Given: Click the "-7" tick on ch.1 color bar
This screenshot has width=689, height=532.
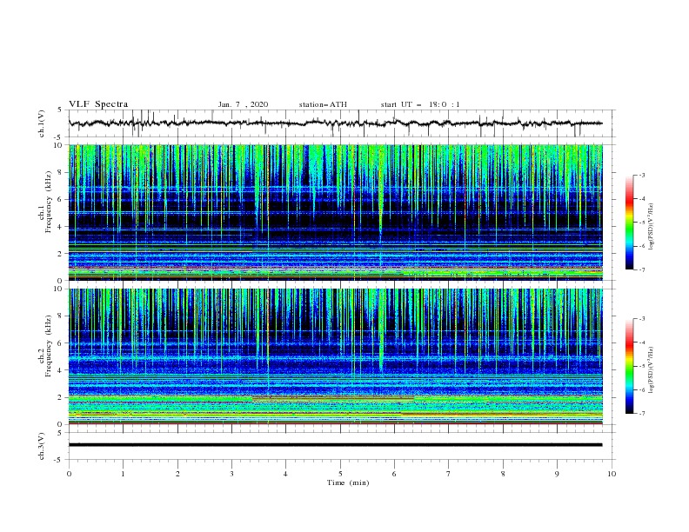Looking at the screenshot, I should [x=641, y=269].
